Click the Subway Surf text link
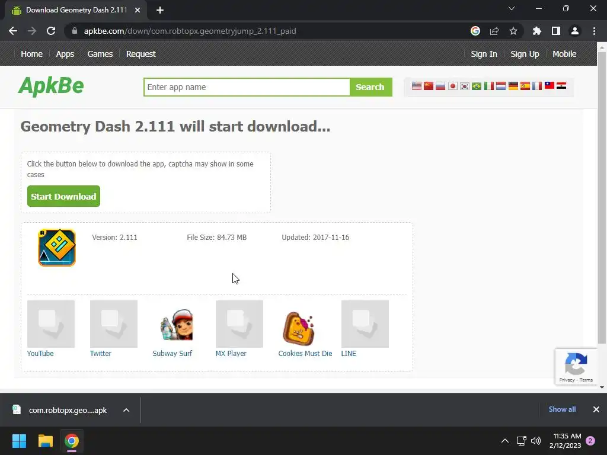 tap(172, 353)
